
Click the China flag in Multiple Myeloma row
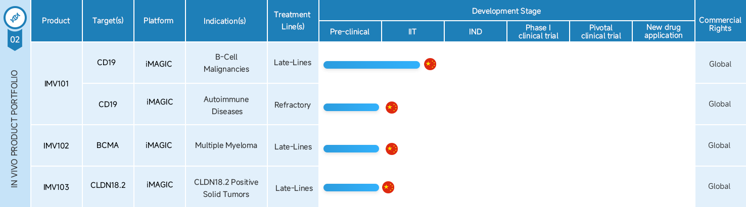[x=392, y=149]
